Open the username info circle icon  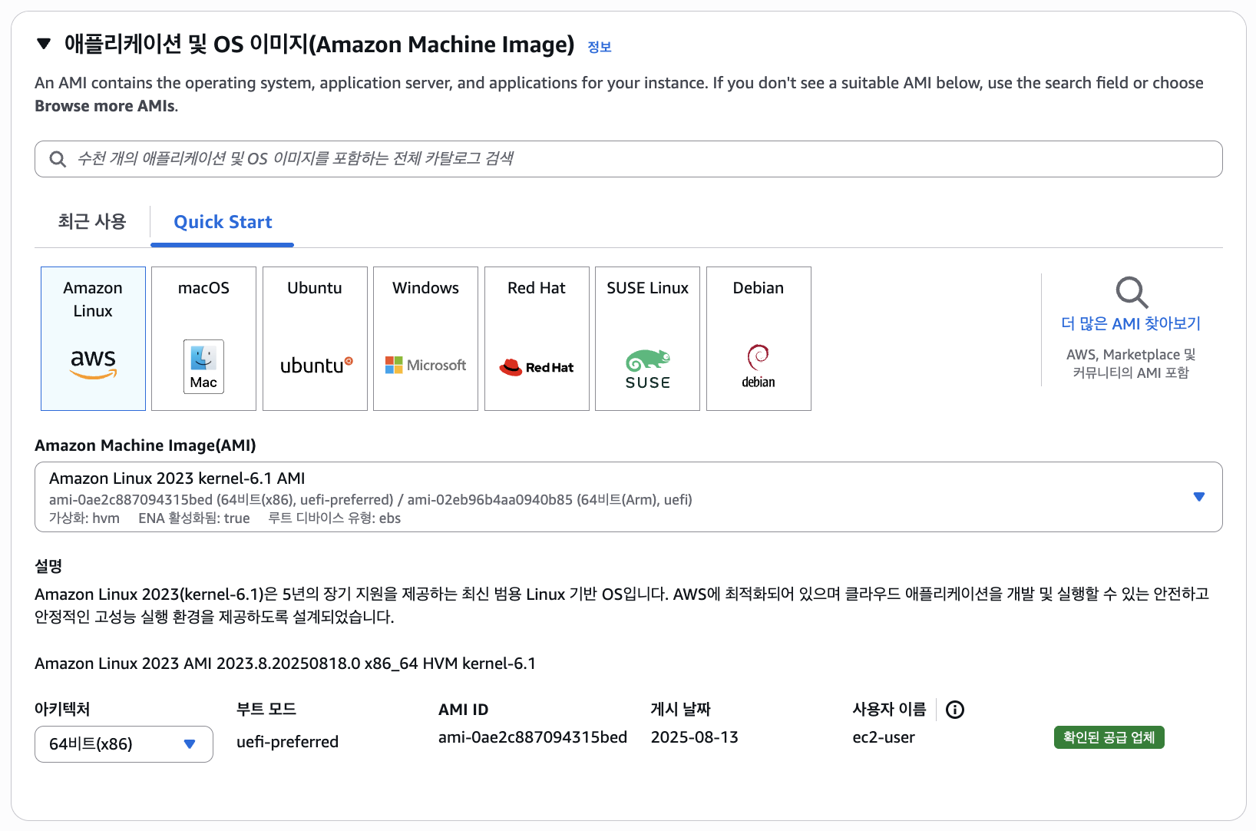coord(954,710)
